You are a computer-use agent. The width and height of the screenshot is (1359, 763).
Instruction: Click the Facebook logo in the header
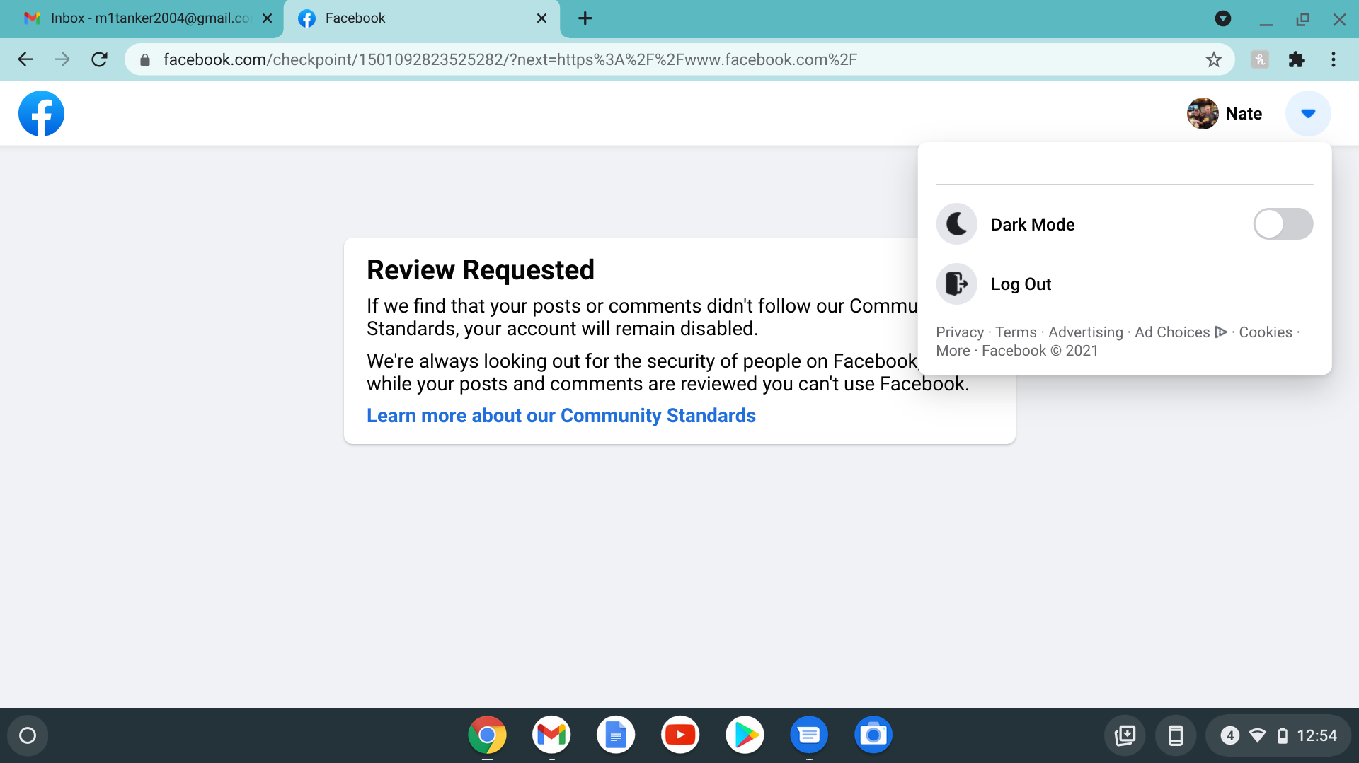(41, 114)
